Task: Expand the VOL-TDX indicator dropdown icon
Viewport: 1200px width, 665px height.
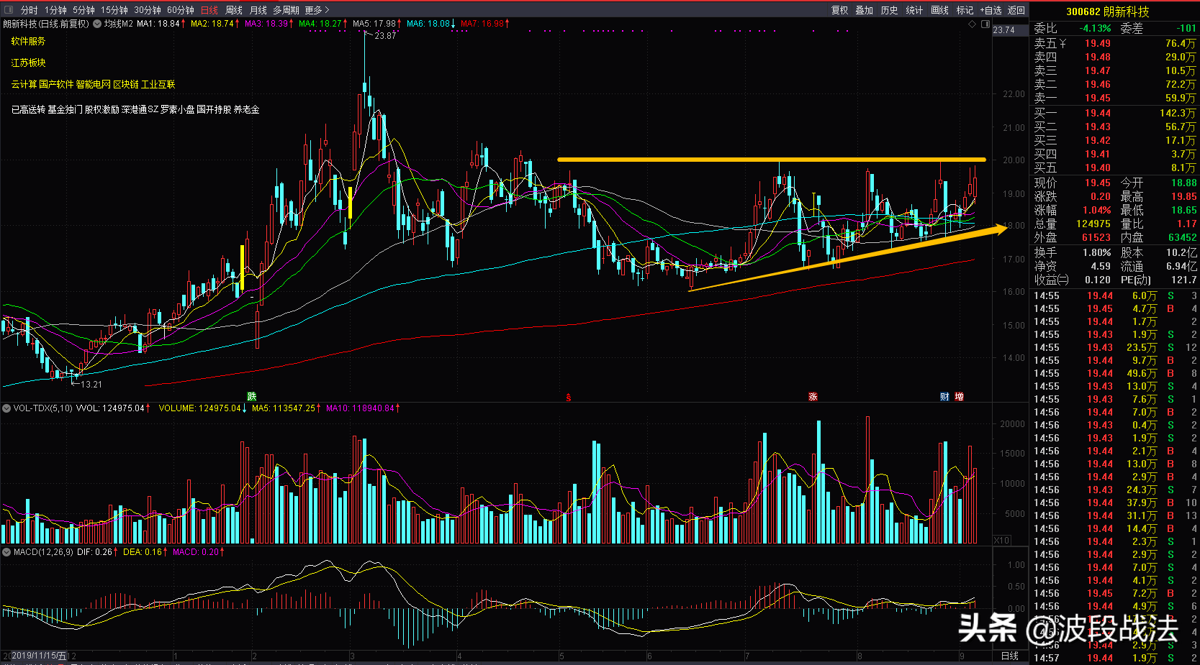Action: tap(6, 408)
